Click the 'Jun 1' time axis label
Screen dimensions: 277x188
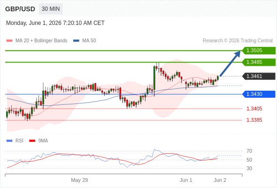[186, 180]
